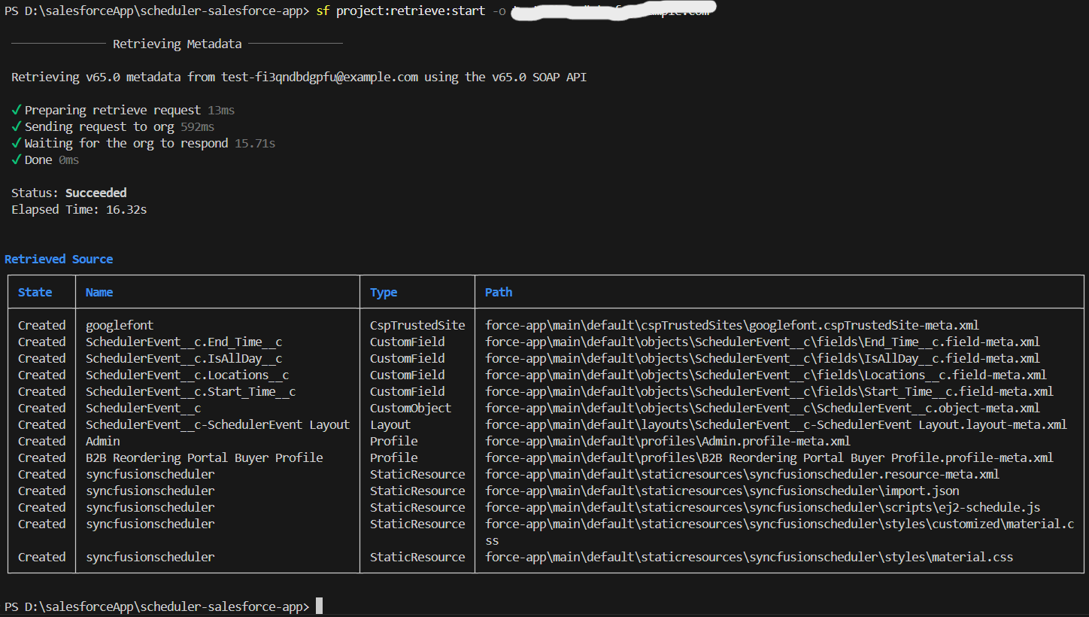The width and height of the screenshot is (1089, 617).
Task: Click the 'Preparing retrieve request' line
Action: (113, 110)
